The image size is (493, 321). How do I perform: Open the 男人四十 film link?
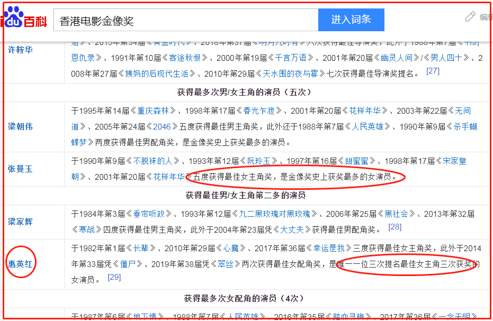(446, 58)
